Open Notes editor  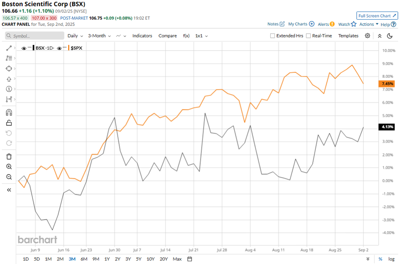[276, 24]
